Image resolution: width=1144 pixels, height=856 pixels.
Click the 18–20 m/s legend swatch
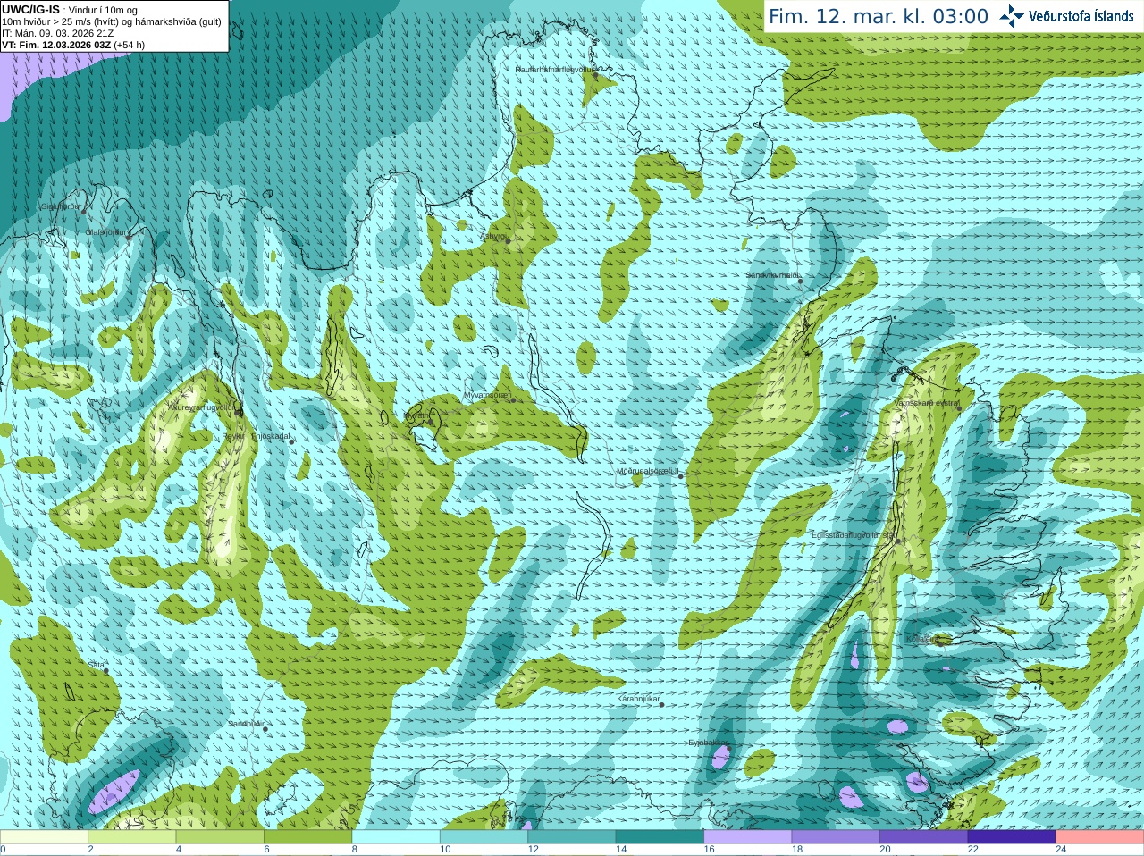[x=837, y=837]
